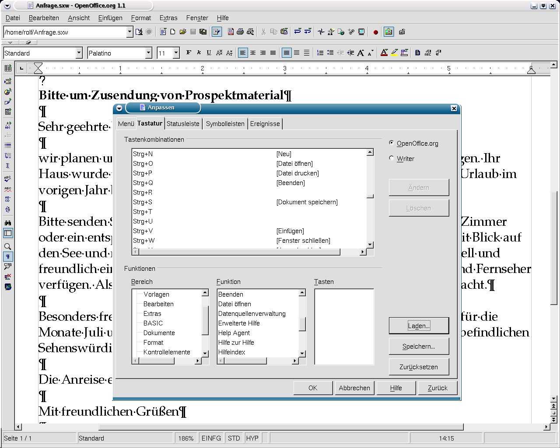Open the paragraph style Standard dropdown
The image size is (560, 448).
tap(79, 53)
